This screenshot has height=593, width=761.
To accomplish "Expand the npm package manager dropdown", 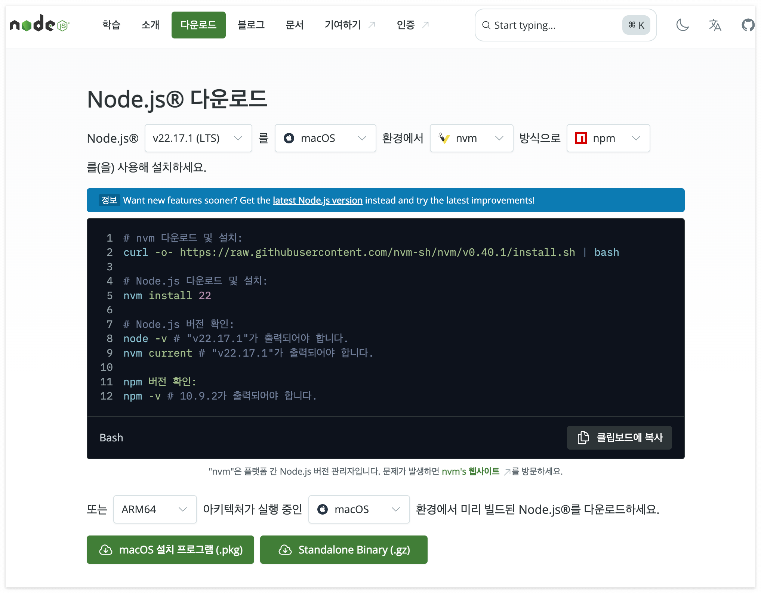I will point(608,138).
